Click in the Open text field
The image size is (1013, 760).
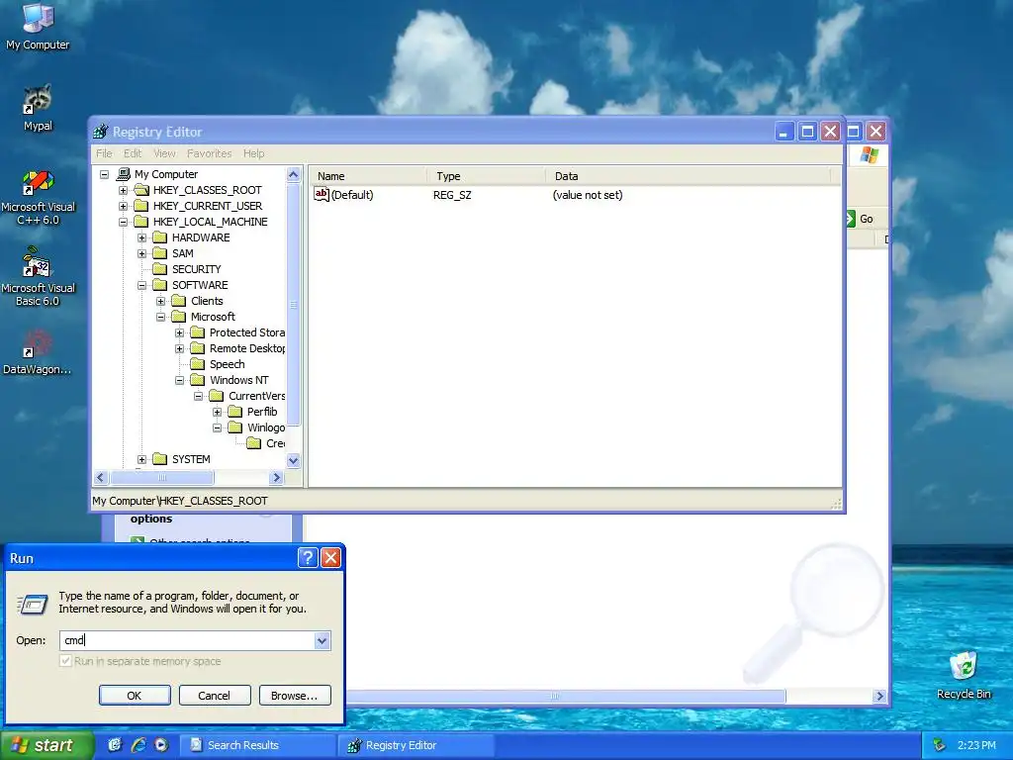click(187, 640)
